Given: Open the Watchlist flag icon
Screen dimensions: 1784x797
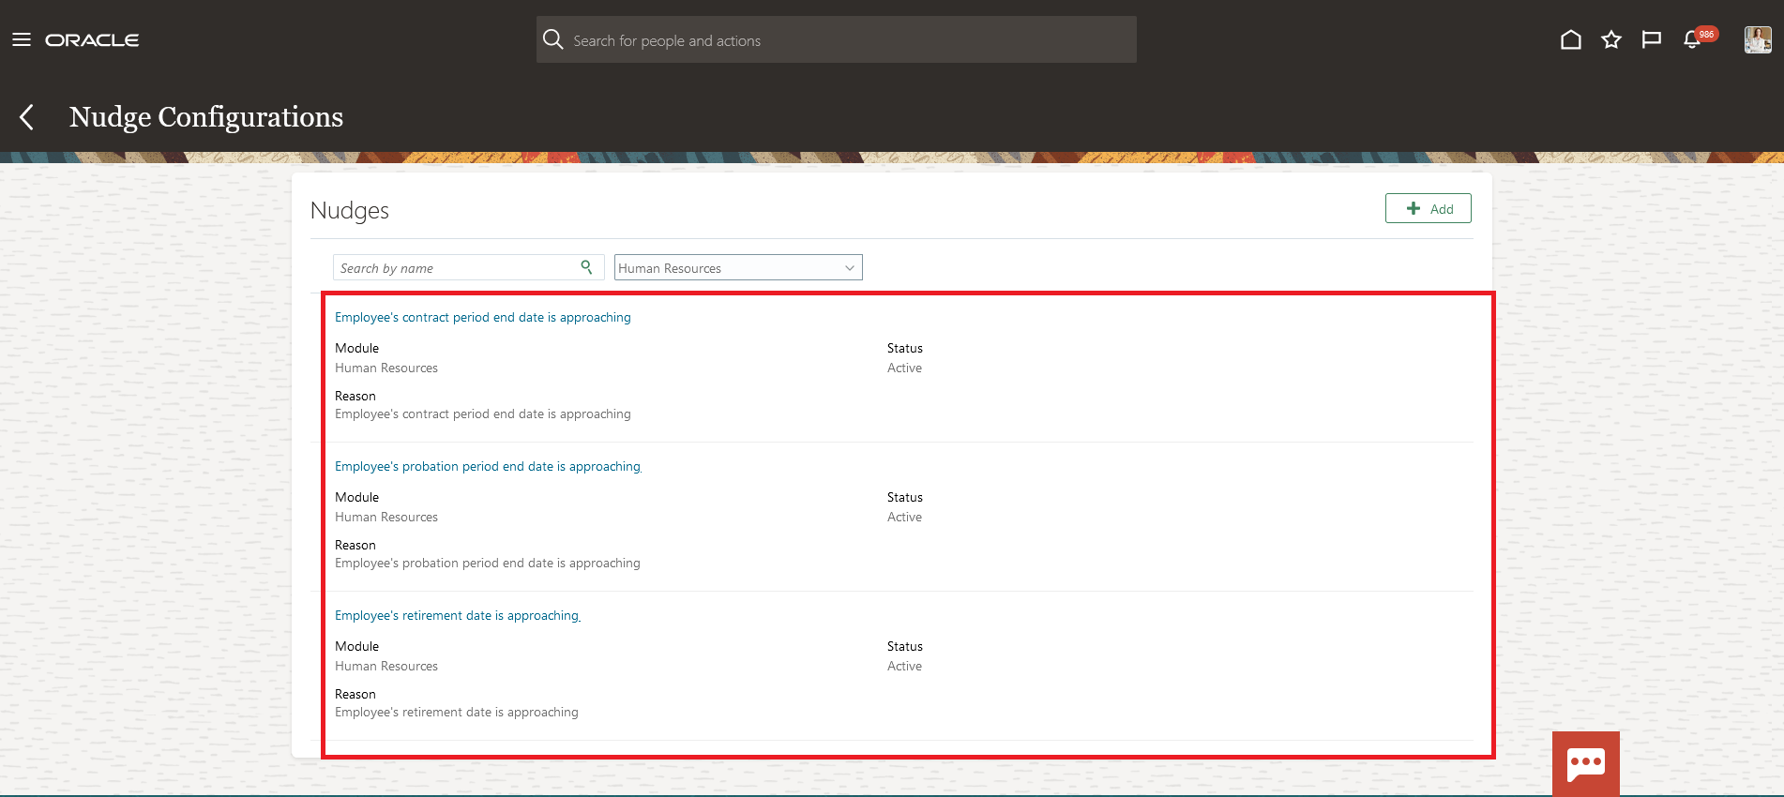Looking at the screenshot, I should 1652,39.
